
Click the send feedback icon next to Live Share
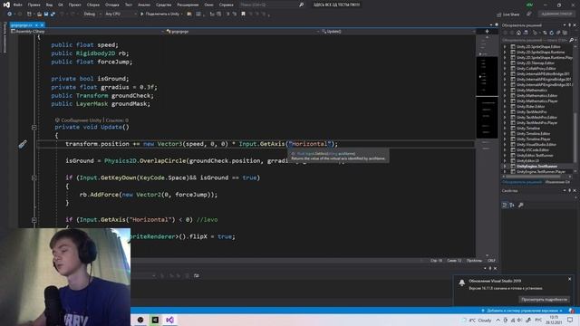point(528,14)
